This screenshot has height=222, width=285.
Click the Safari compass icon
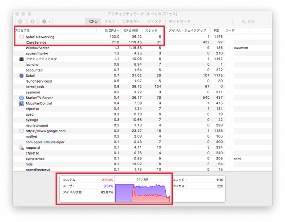point(21,75)
